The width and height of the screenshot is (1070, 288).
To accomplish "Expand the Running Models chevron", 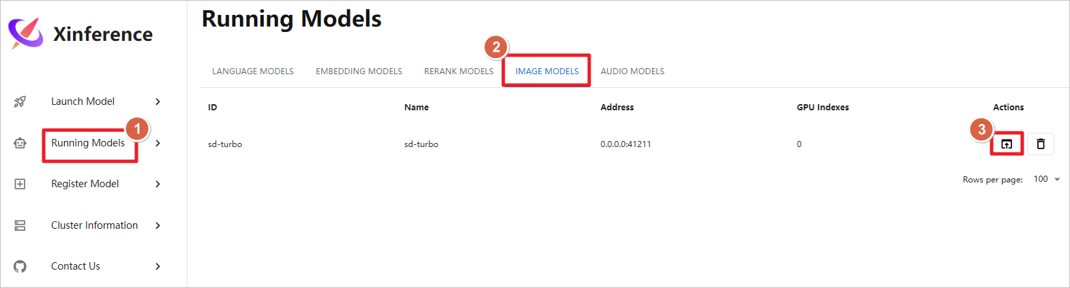I will coord(158,143).
